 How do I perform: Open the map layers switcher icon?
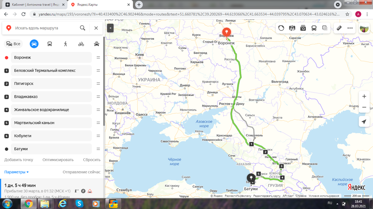(325, 28)
